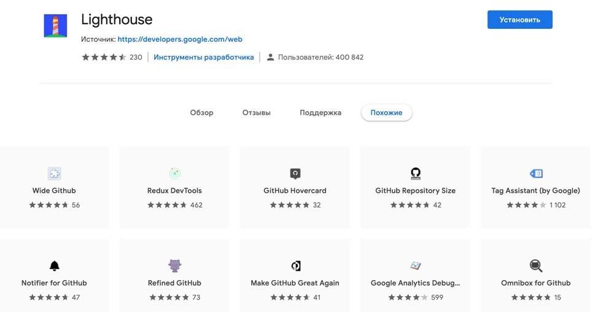Click the Tag Assistant icon
Screen dimensions: 614x312
535,174
